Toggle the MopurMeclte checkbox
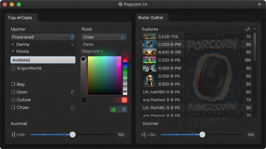This screenshot has height=149, width=266. point(13,68)
